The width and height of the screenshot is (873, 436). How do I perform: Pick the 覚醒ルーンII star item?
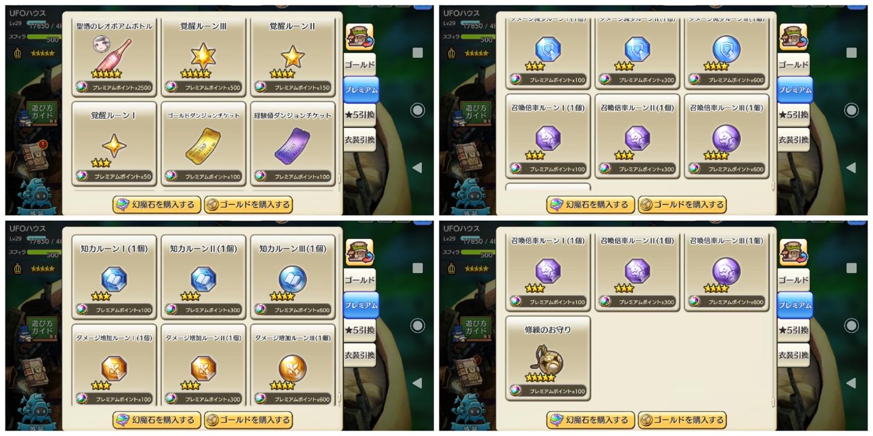pyautogui.click(x=293, y=57)
